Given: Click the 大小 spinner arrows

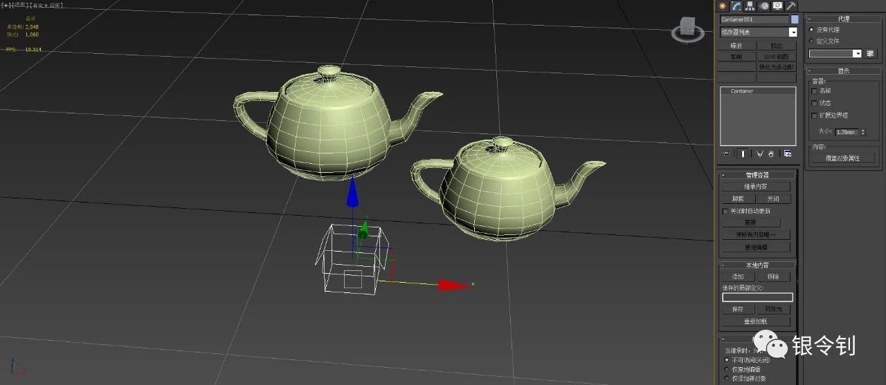Looking at the screenshot, I should pos(862,131).
